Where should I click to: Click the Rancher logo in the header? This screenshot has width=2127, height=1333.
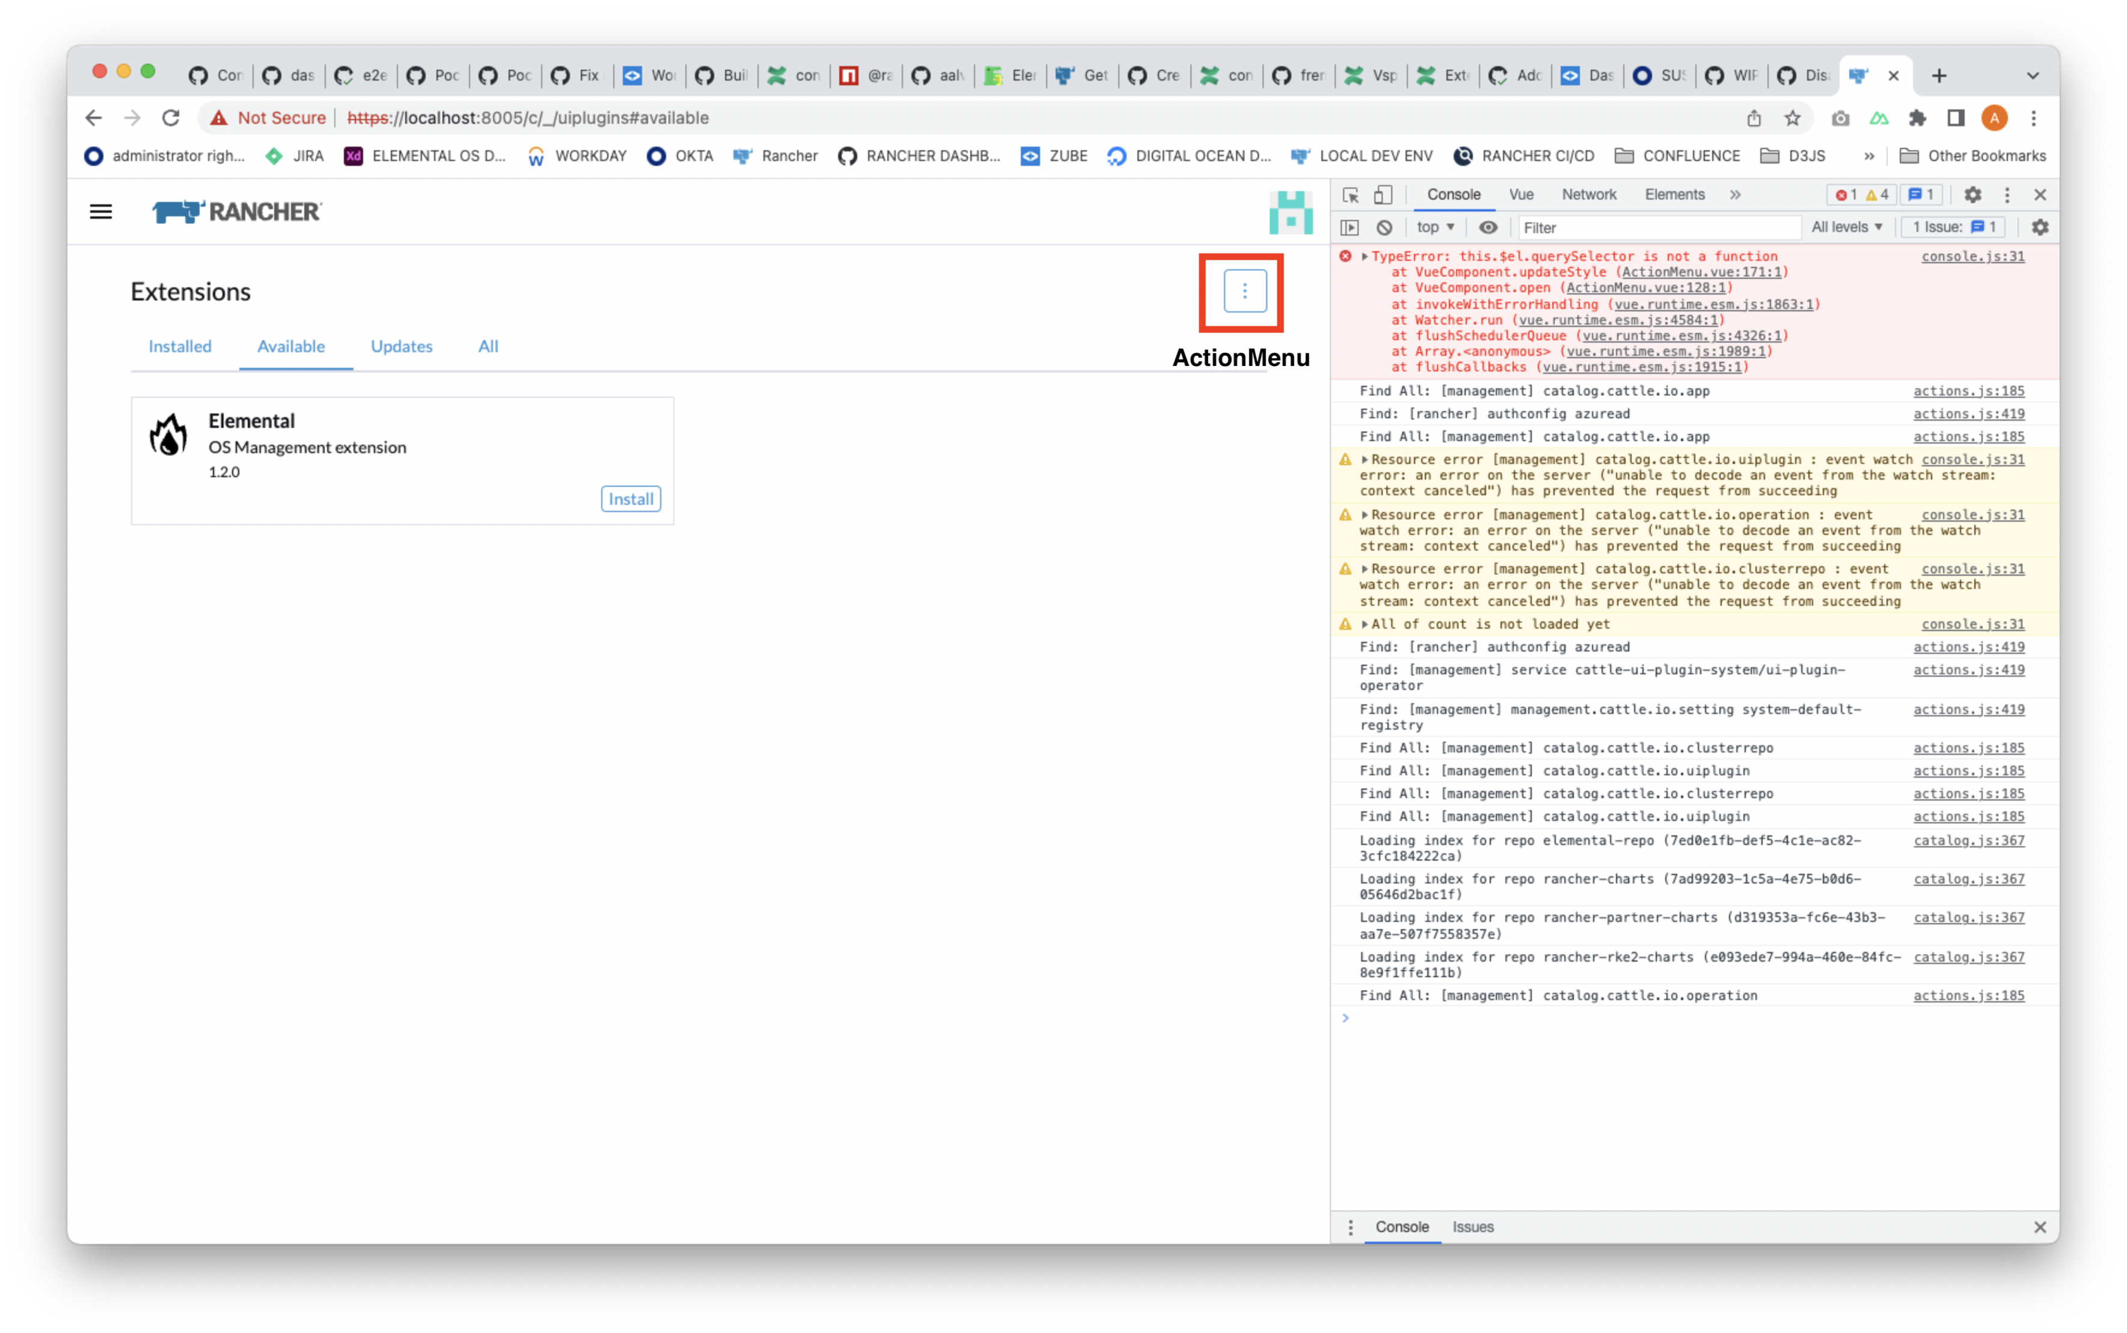coord(236,211)
